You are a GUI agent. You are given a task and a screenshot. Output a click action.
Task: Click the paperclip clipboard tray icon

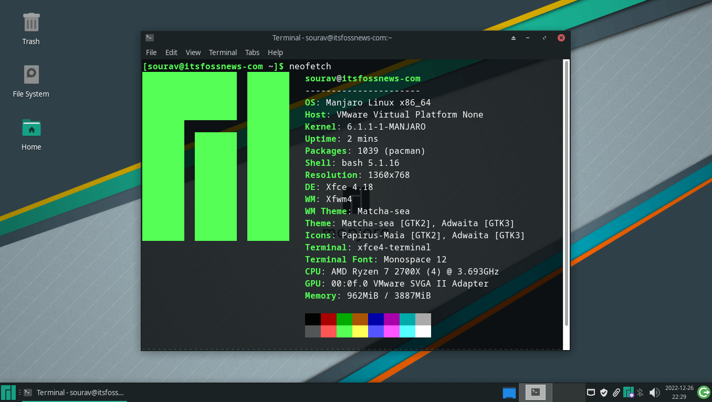(x=616, y=392)
